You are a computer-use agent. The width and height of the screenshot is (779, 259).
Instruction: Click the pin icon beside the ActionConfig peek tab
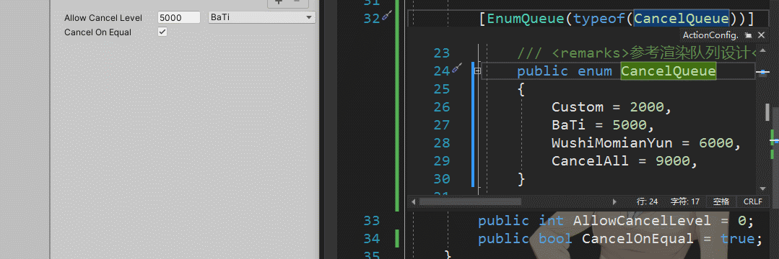coord(749,35)
